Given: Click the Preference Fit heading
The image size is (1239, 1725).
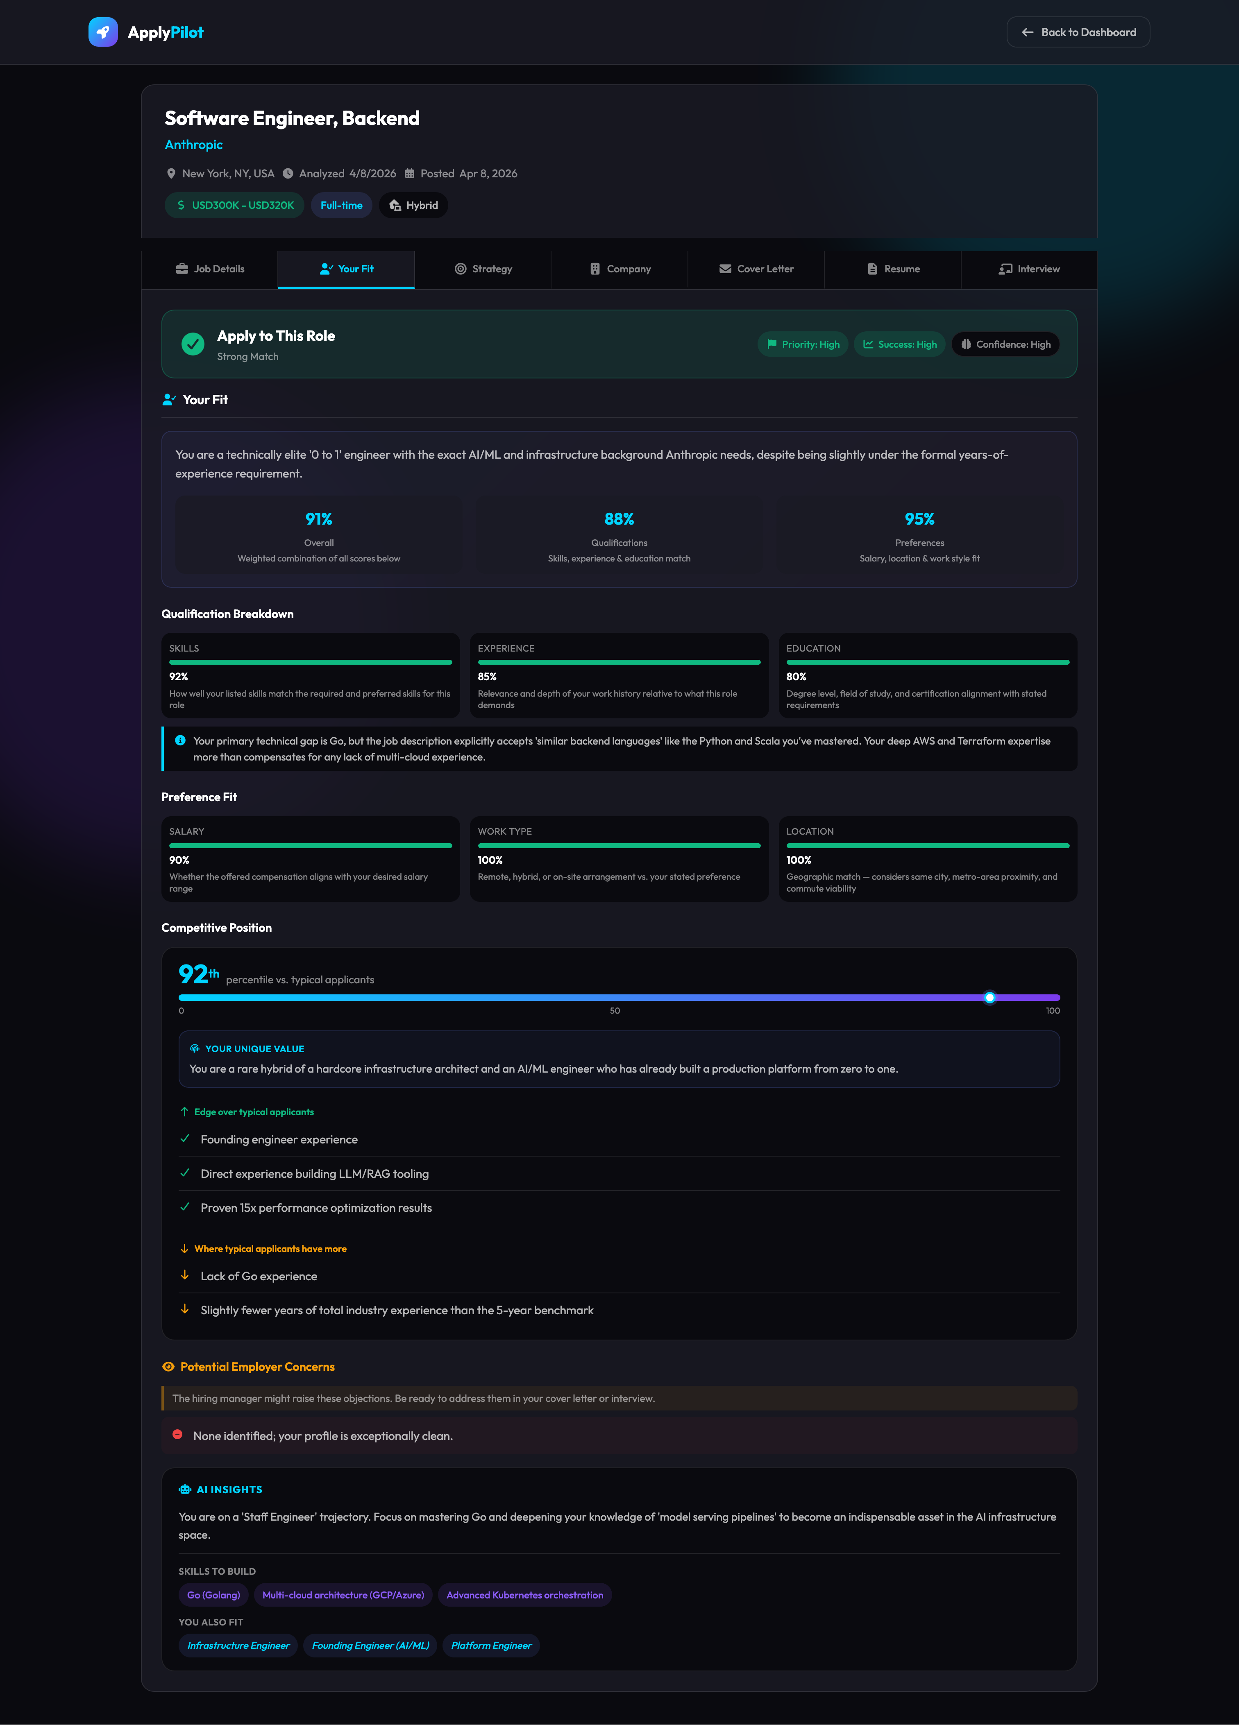Looking at the screenshot, I should tap(200, 796).
